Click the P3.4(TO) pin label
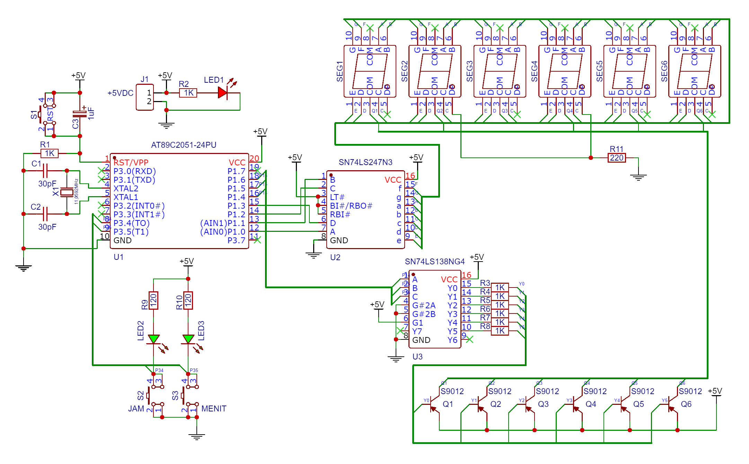749x464 pixels. 131,223
